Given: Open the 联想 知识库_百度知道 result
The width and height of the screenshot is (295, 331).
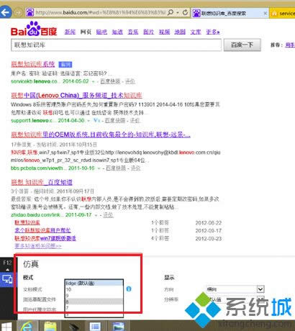Looking at the screenshot, I should tap(42, 182).
